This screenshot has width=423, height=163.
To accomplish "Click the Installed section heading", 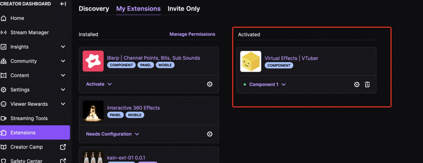I will [x=88, y=35].
